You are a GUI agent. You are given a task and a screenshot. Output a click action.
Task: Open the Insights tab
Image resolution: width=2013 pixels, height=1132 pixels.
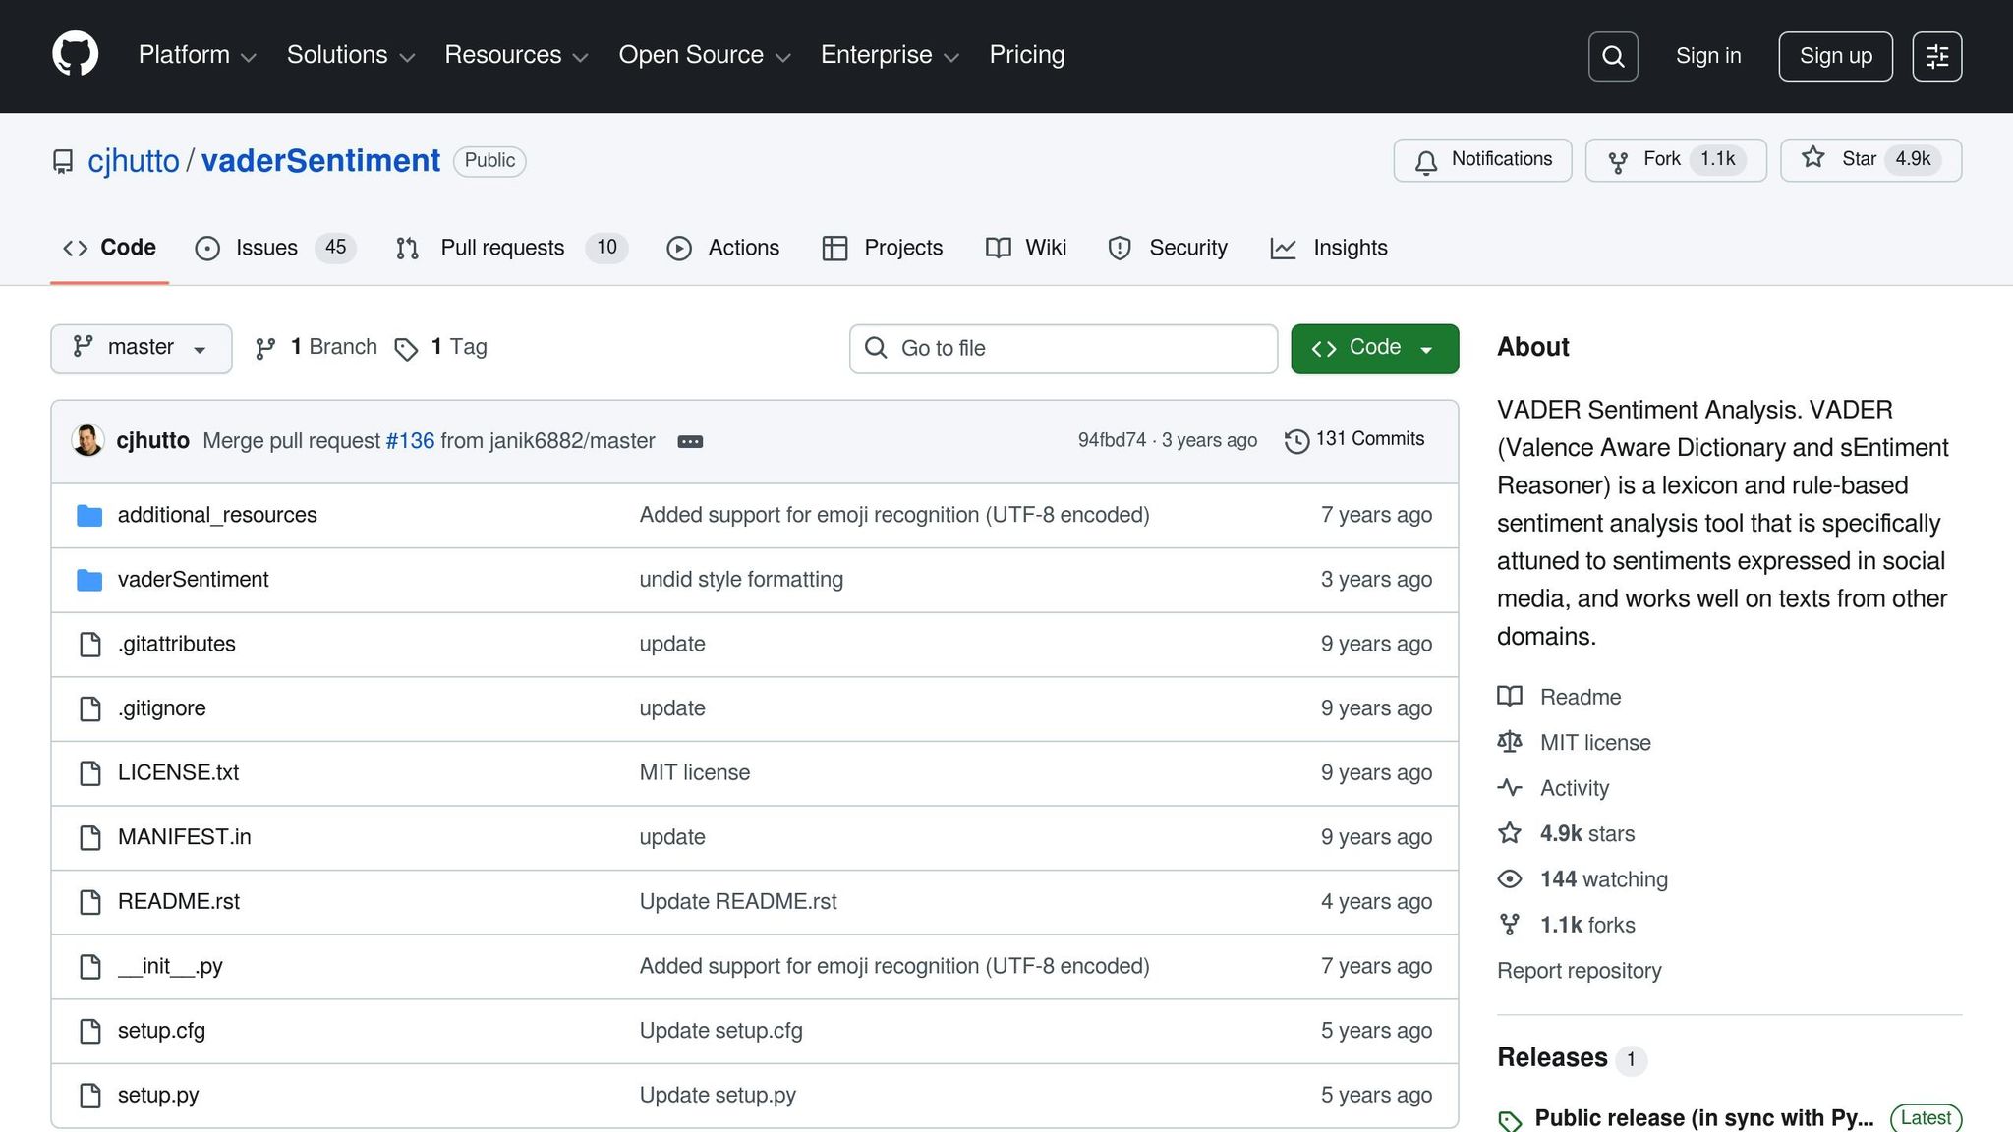[x=1350, y=249]
